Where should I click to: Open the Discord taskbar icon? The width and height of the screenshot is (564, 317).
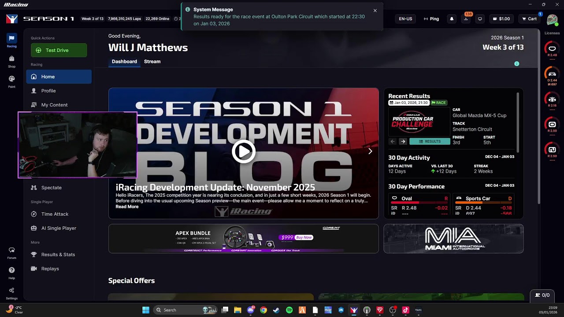coord(251,310)
